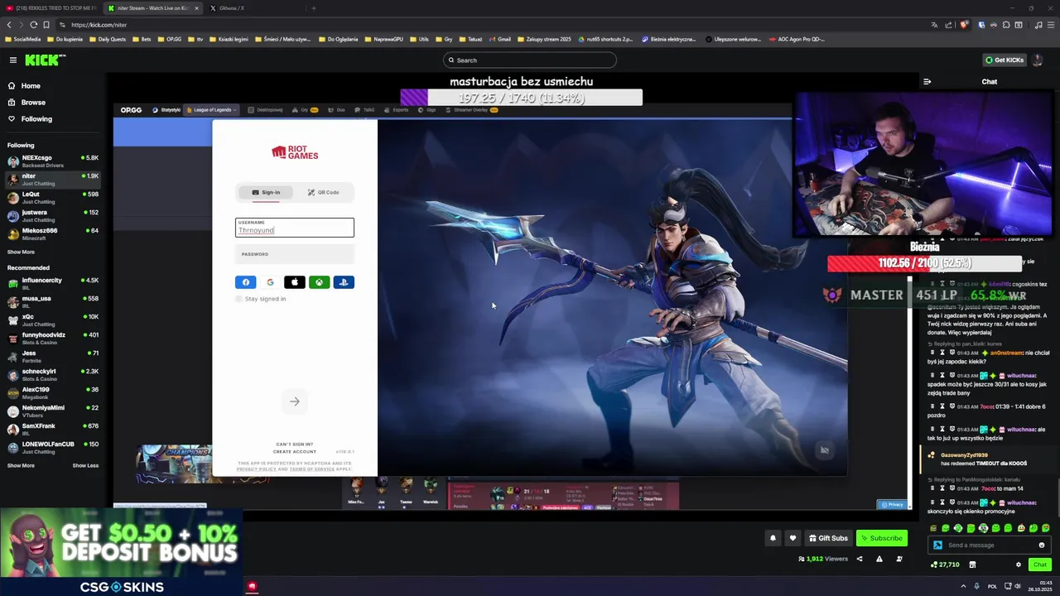Click the address bar URL kick.com/niter
1060x596 pixels.
[99, 25]
